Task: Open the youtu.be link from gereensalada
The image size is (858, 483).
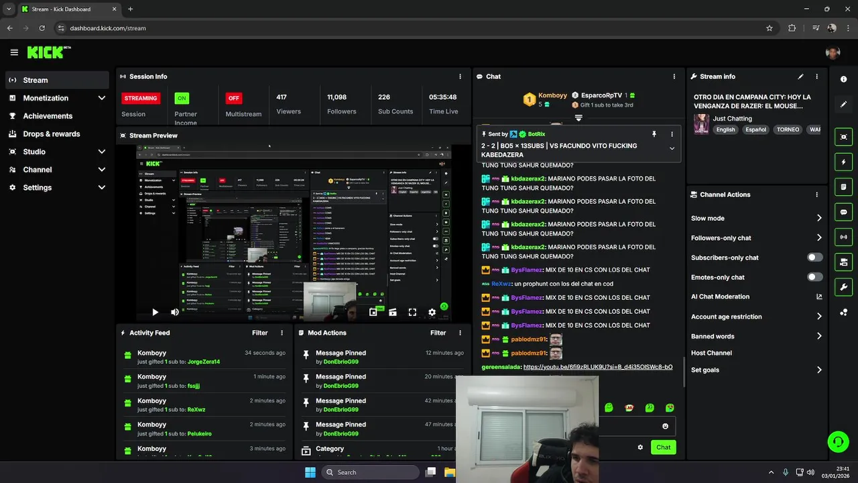Action: 598,367
